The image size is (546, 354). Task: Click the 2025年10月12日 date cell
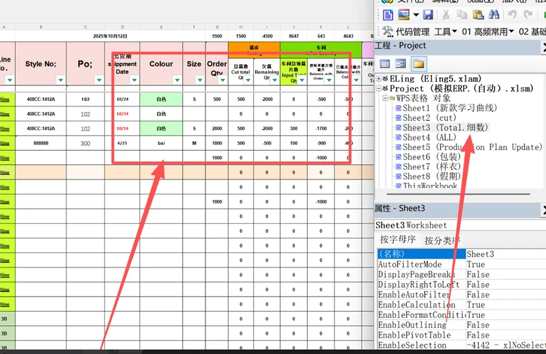coord(110,36)
